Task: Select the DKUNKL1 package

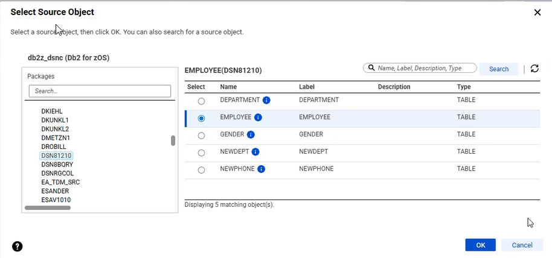Action: tap(55, 120)
